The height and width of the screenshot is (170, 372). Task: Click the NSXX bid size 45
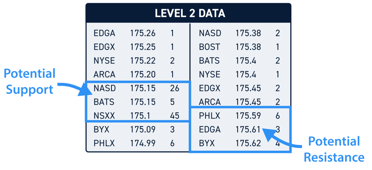tap(175, 116)
